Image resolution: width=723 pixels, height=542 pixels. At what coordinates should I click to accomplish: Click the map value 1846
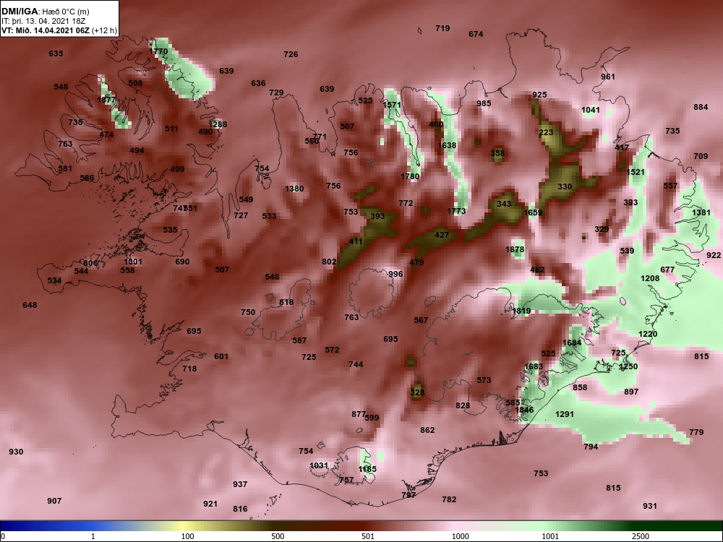point(524,410)
